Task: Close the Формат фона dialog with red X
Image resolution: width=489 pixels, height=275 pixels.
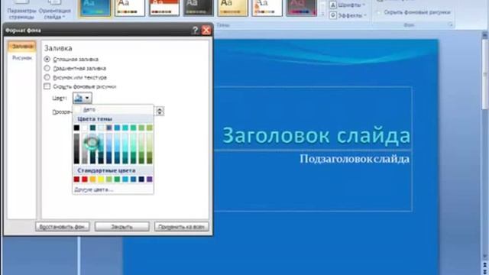Action: click(x=206, y=31)
